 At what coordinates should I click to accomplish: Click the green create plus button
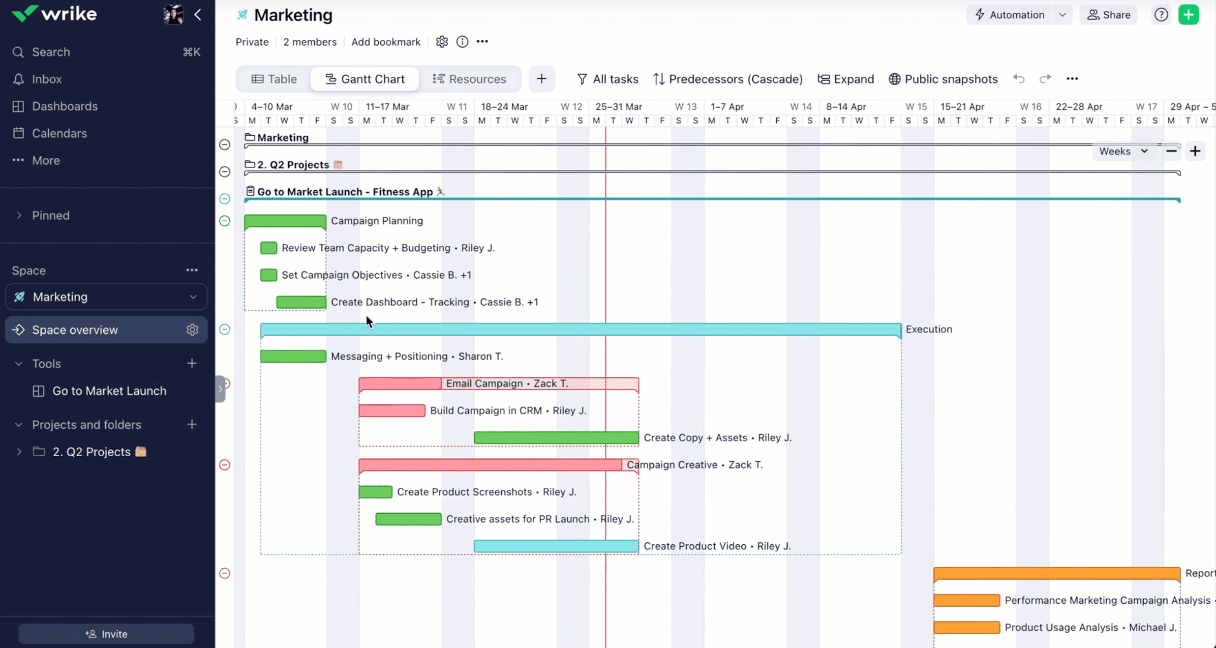(1188, 15)
